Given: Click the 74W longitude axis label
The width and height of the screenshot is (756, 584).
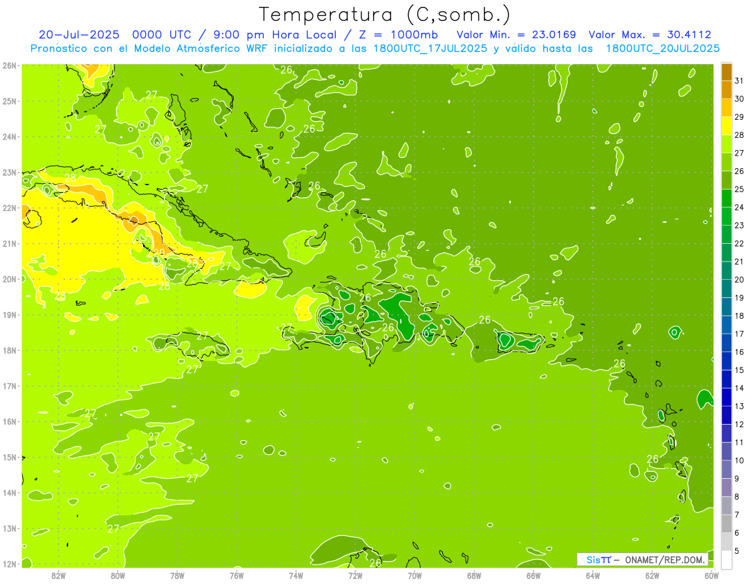Looking at the screenshot, I should [x=296, y=575].
